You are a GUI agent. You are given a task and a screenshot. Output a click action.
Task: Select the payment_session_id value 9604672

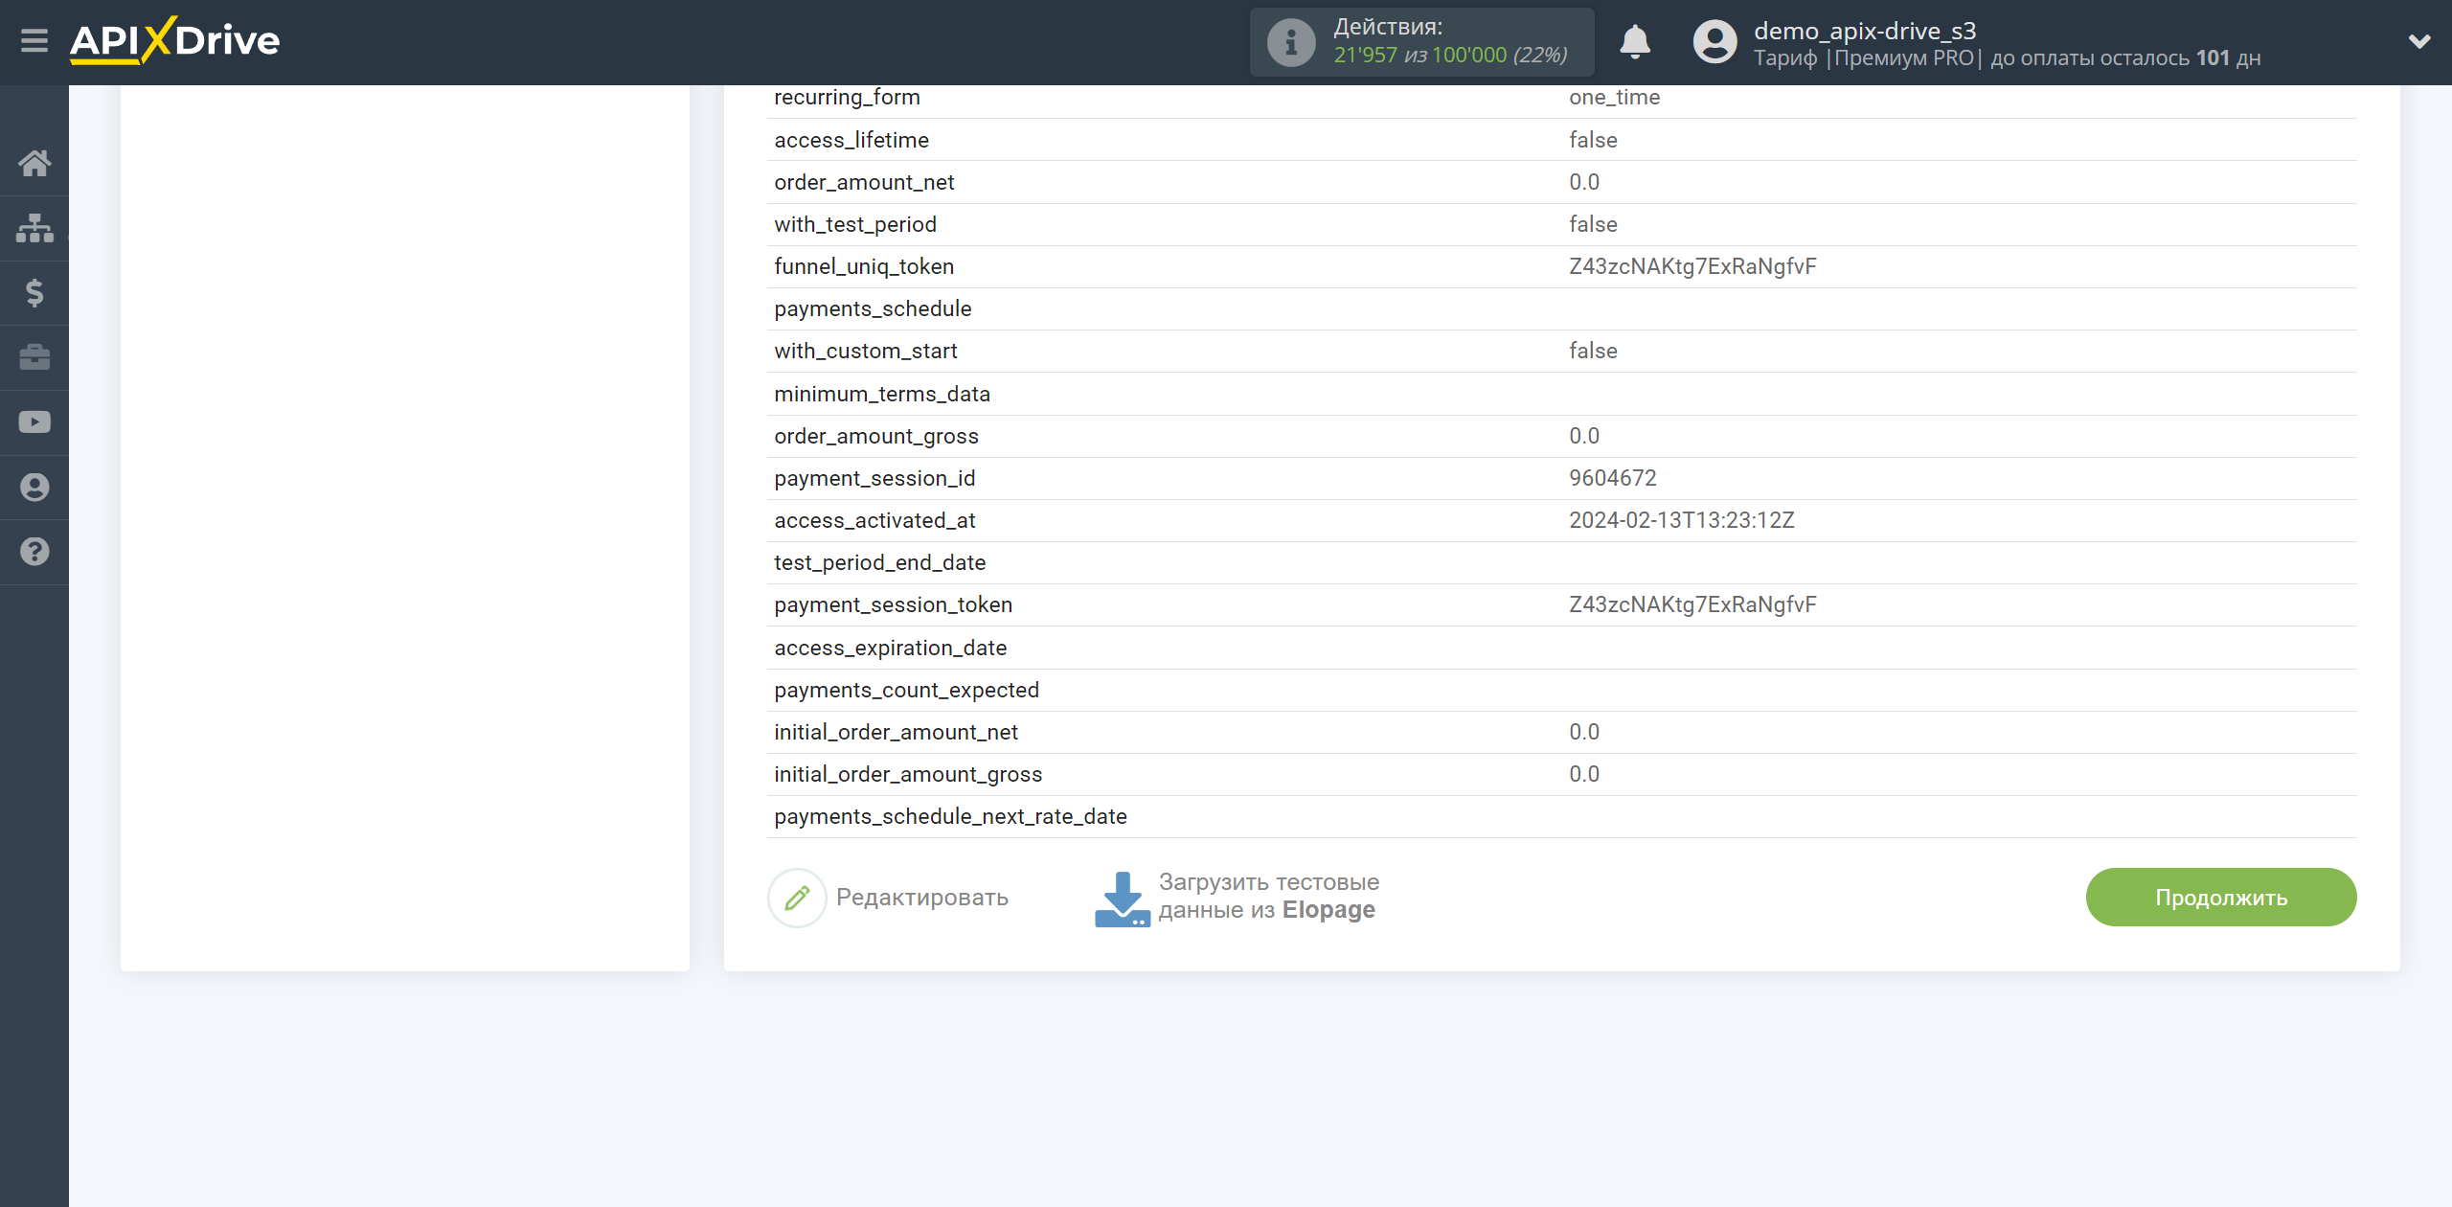[x=1613, y=478]
